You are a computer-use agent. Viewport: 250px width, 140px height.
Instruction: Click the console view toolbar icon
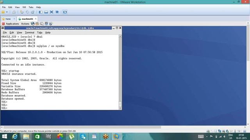[x=65, y=12]
